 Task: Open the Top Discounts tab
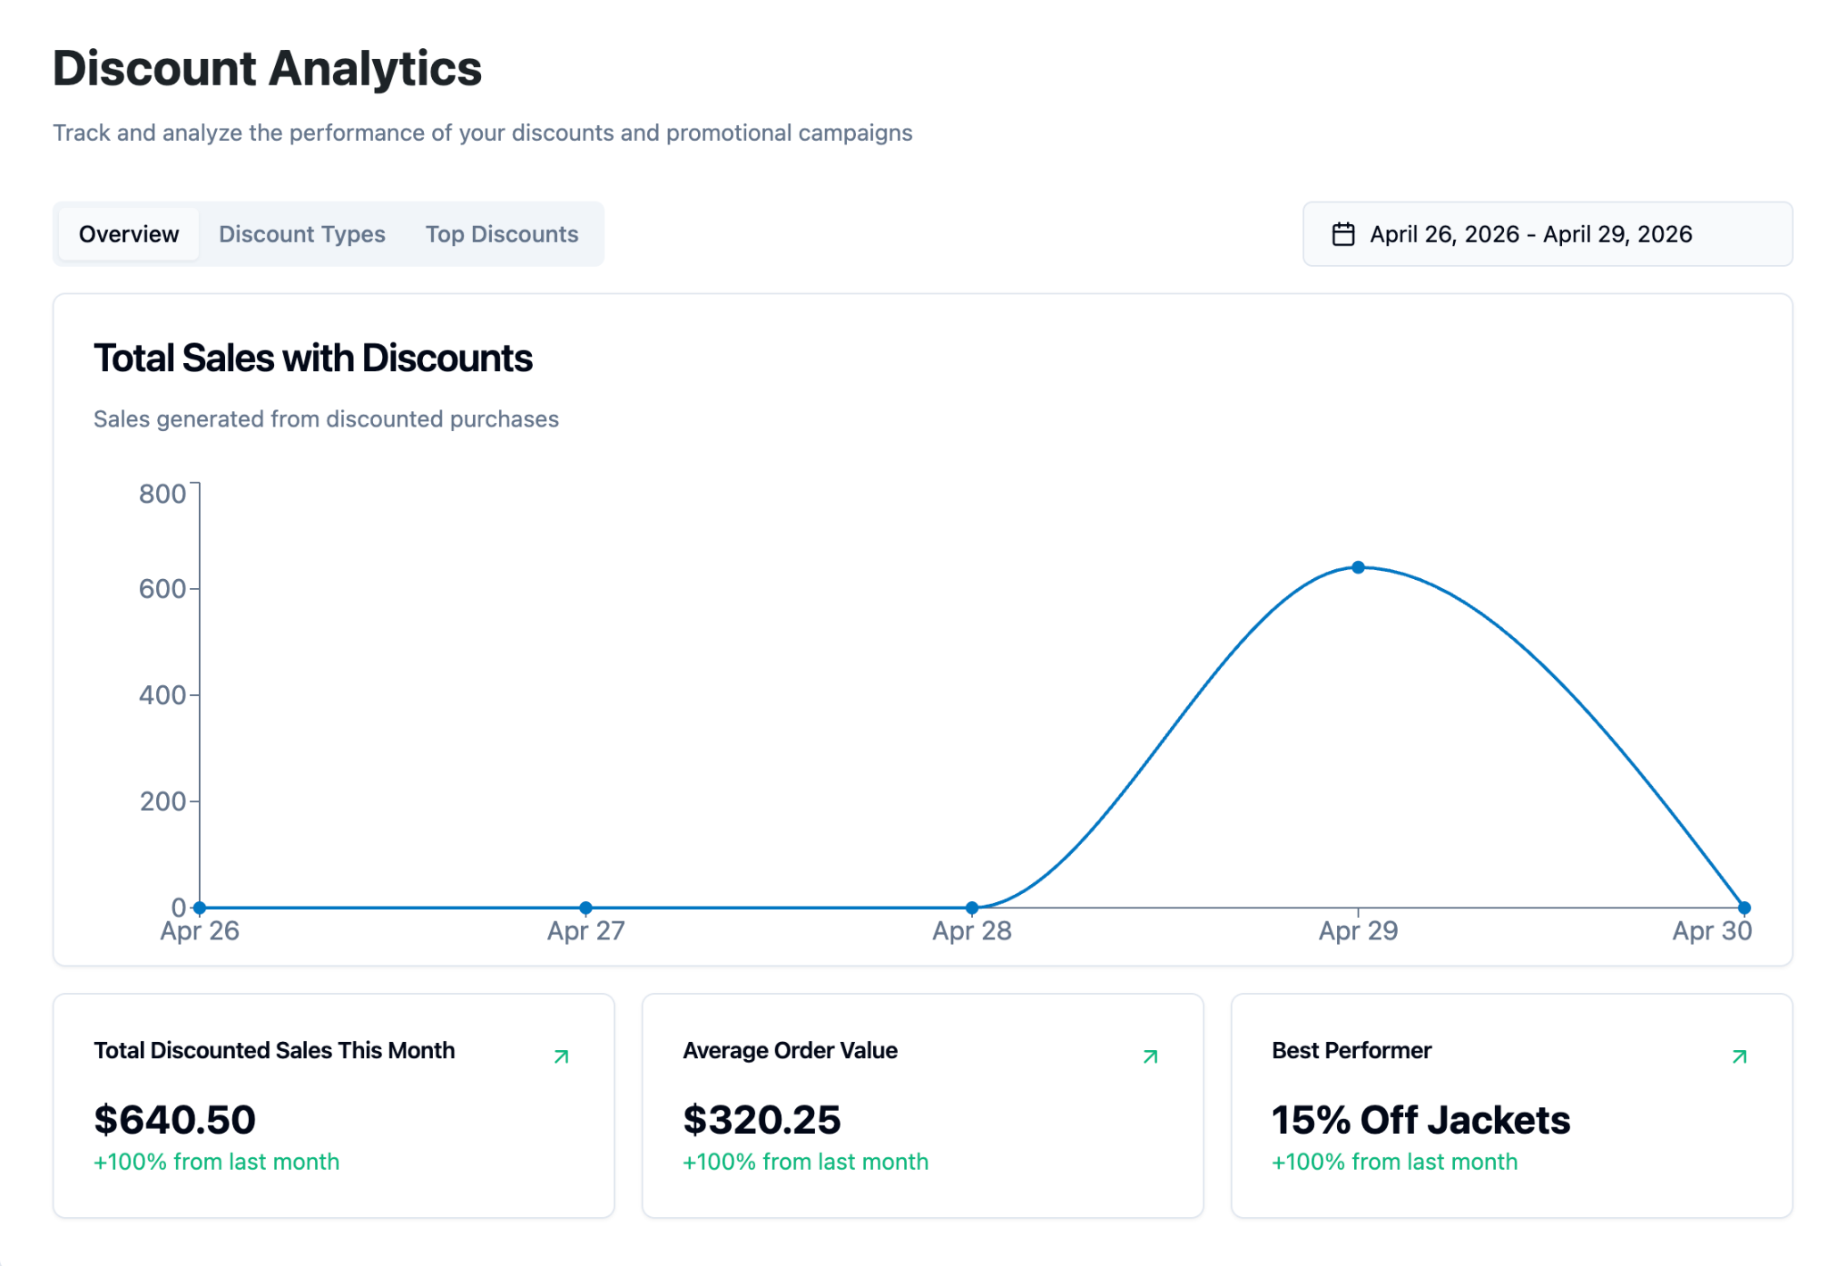tap(502, 234)
